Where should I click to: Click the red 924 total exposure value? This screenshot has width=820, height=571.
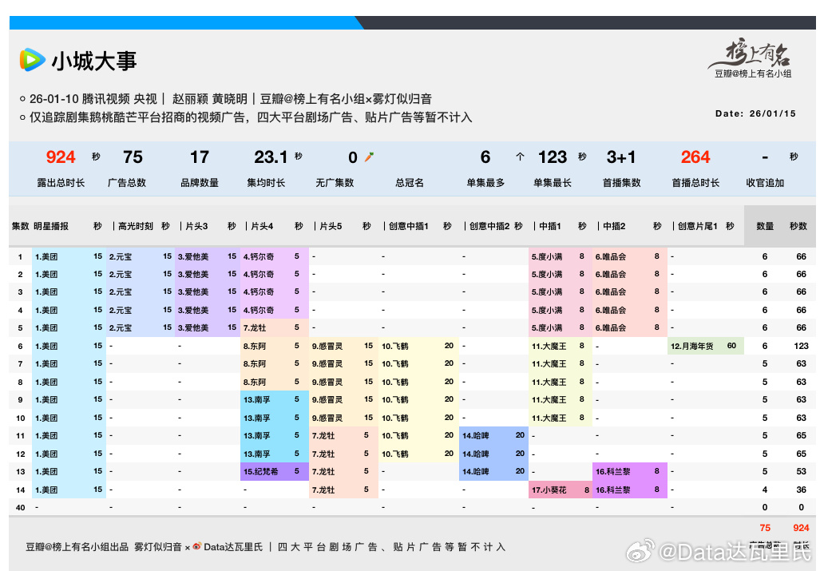pos(61,157)
